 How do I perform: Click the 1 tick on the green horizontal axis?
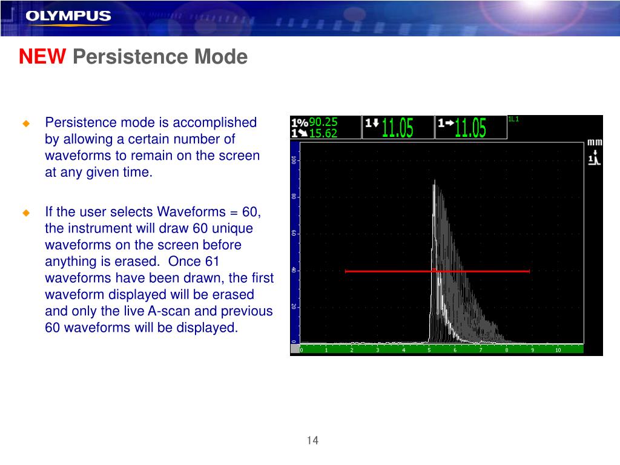326,350
